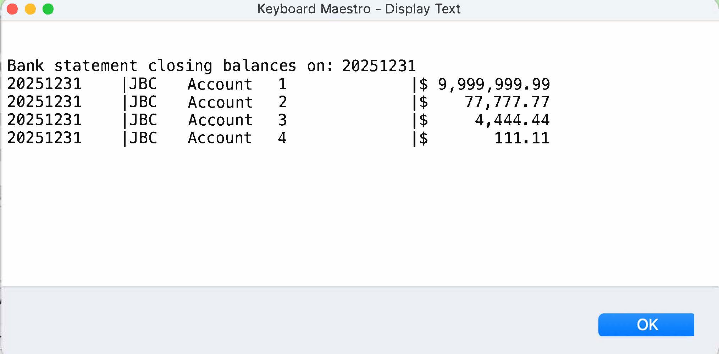Click the amount 9,999,999.99
Image resolution: width=719 pixels, height=354 pixels.
[493, 84]
